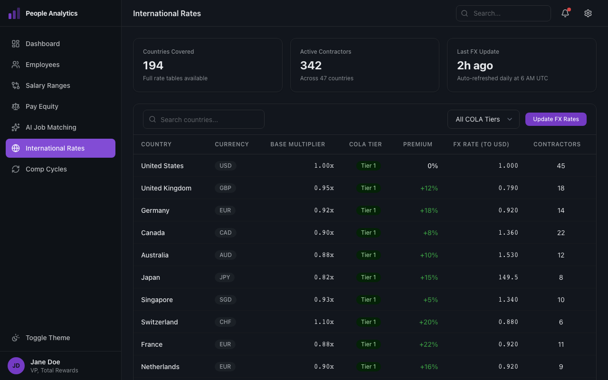The image size is (608, 380).
Task: Click the notifications bell icon
Action: [x=565, y=13]
